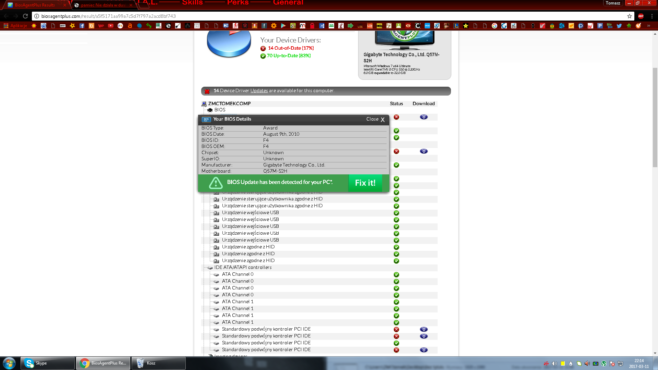
Task: Click the green Fix it! button
Action: coord(365,183)
